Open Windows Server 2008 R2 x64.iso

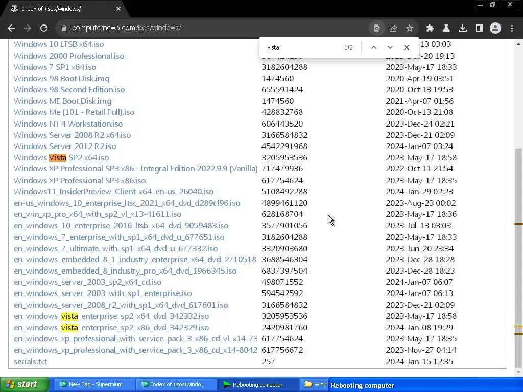(72, 135)
